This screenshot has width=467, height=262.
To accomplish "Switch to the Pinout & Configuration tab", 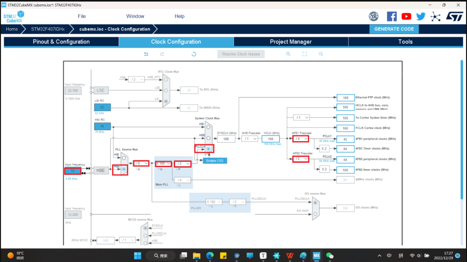I will 61,42.
